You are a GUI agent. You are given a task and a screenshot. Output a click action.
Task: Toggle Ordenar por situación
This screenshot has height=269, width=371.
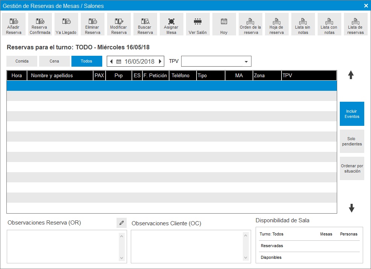pyautogui.click(x=352, y=168)
